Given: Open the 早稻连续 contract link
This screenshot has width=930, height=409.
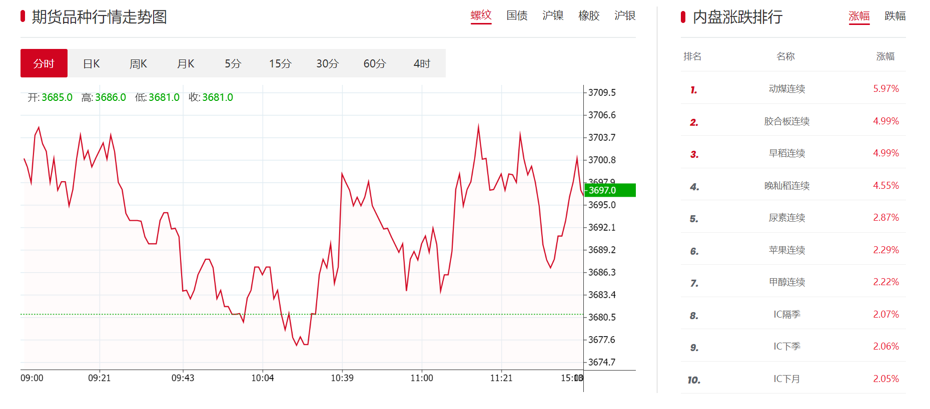Looking at the screenshot, I should 787,153.
